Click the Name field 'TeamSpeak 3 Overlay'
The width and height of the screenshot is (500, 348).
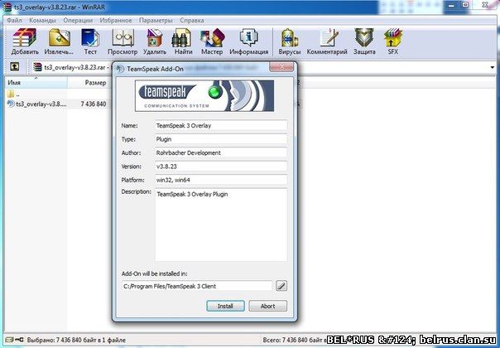(221, 125)
